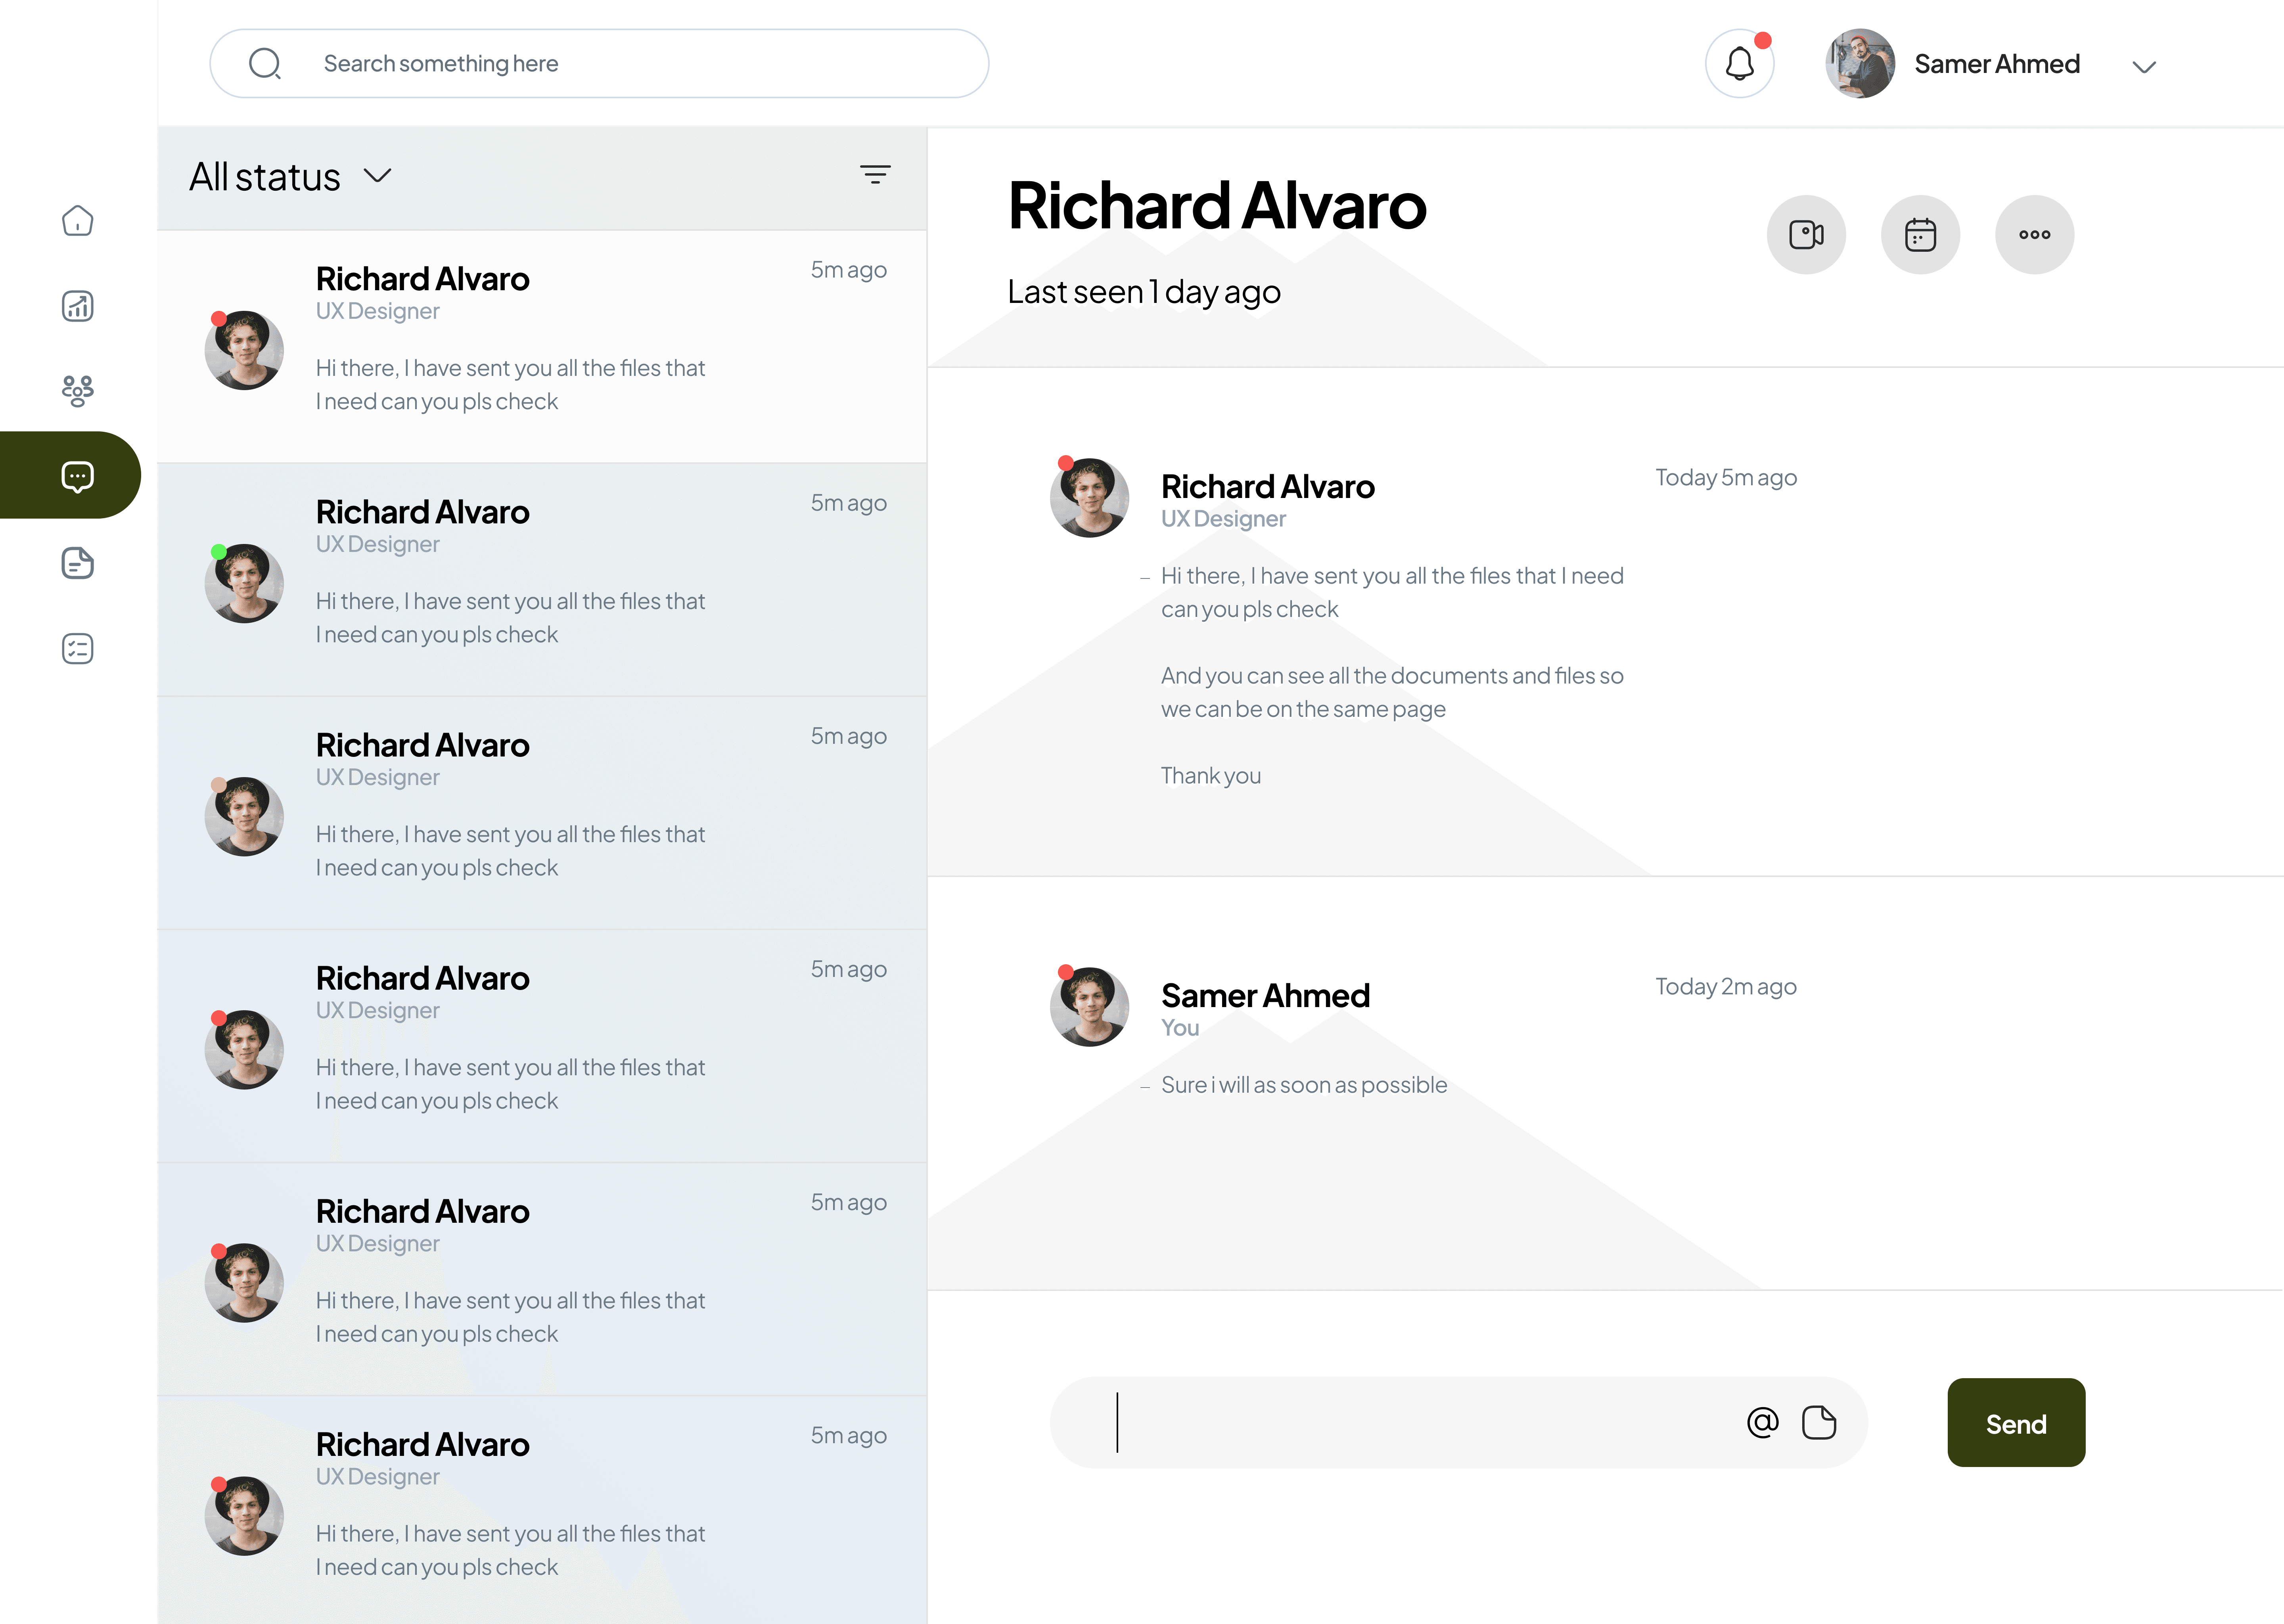Click the filter lines icon
The width and height of the screenshot is (2284, 1624).
[875, 175]
